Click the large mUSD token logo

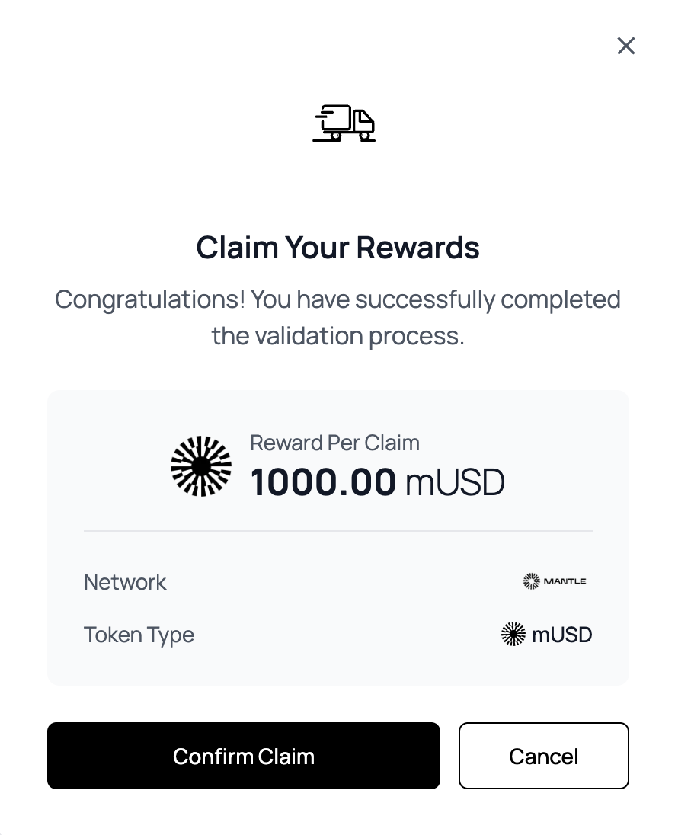pos(201,466)
